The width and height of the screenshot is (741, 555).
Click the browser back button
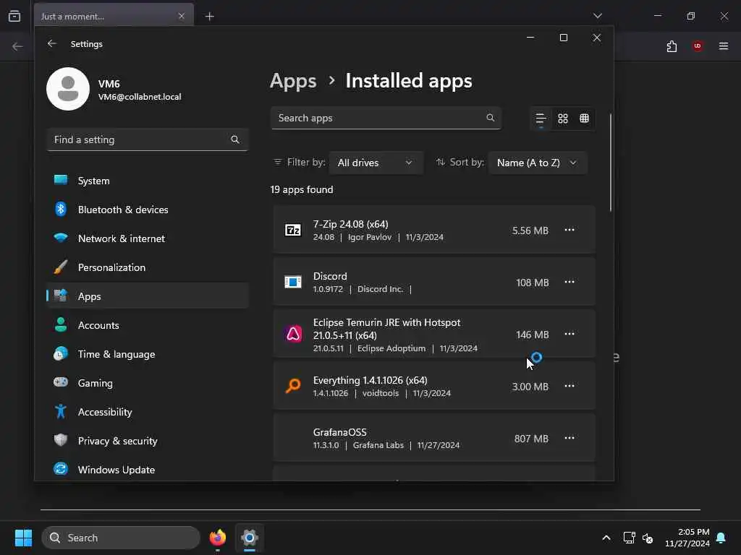[x=17, y=47]
